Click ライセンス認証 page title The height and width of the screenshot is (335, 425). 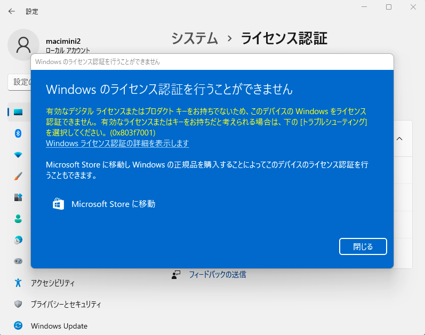coord(284,38)
